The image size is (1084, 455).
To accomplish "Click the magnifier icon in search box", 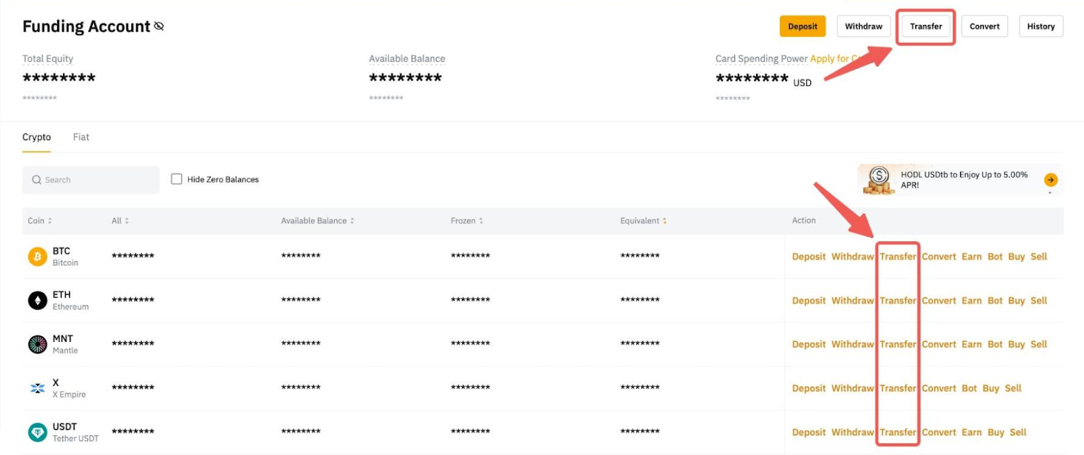I will [37, 180].
